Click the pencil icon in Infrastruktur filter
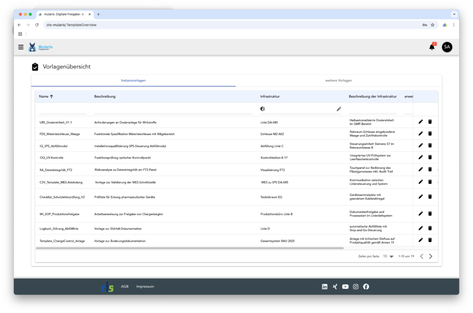Viewport: 473px width, 313px height. (339, 109)
